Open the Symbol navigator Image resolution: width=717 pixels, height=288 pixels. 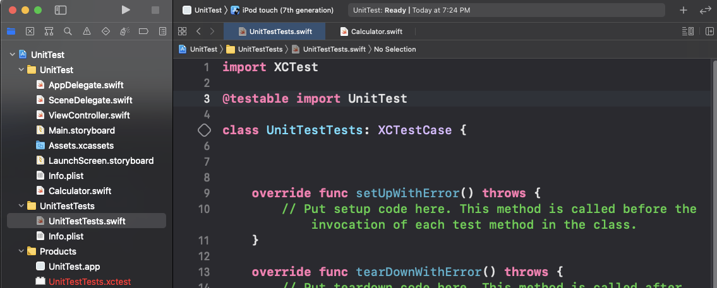click(x=49, y=32)
